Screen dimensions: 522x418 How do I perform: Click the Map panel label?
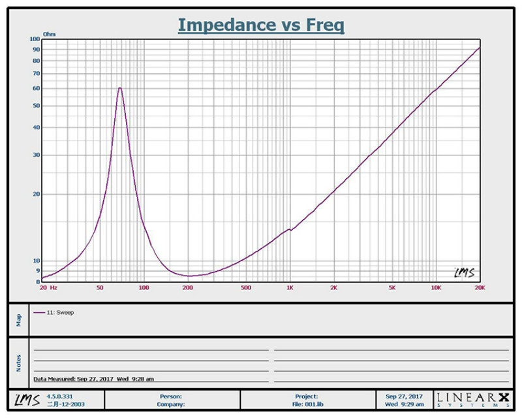(19, 320)
